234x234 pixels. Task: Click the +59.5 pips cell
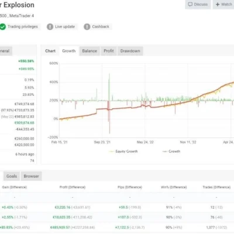click(x=123, y=207)
